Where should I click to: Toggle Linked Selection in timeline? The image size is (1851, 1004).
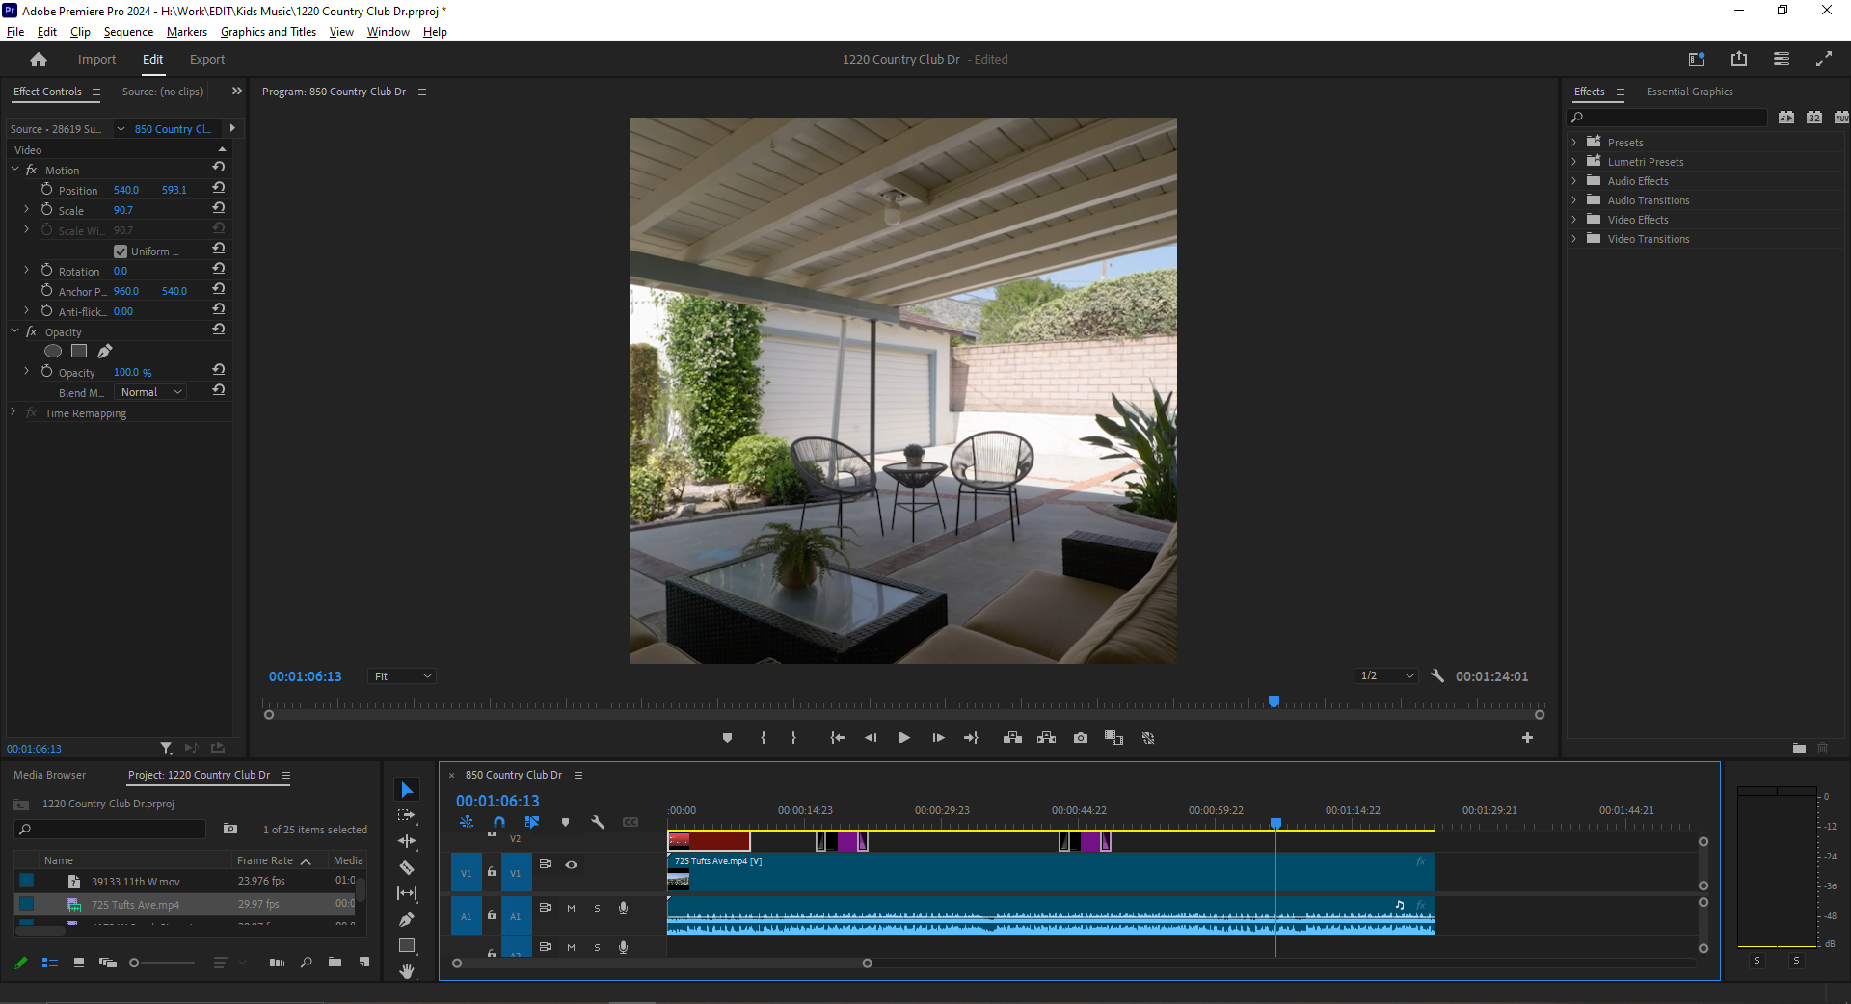click(532, 822)
